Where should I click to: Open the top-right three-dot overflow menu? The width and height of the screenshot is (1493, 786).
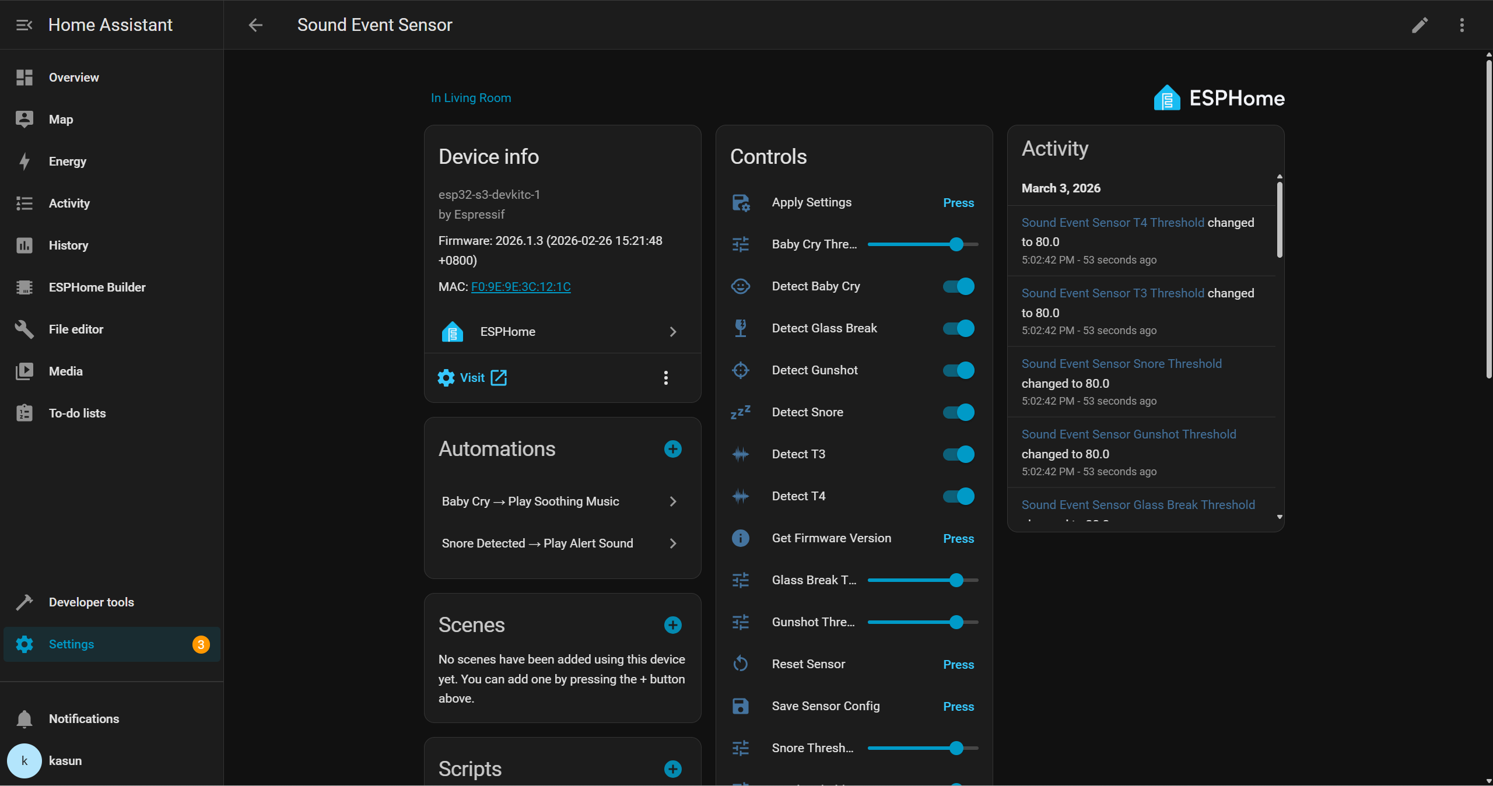[x=1462, y=25]
